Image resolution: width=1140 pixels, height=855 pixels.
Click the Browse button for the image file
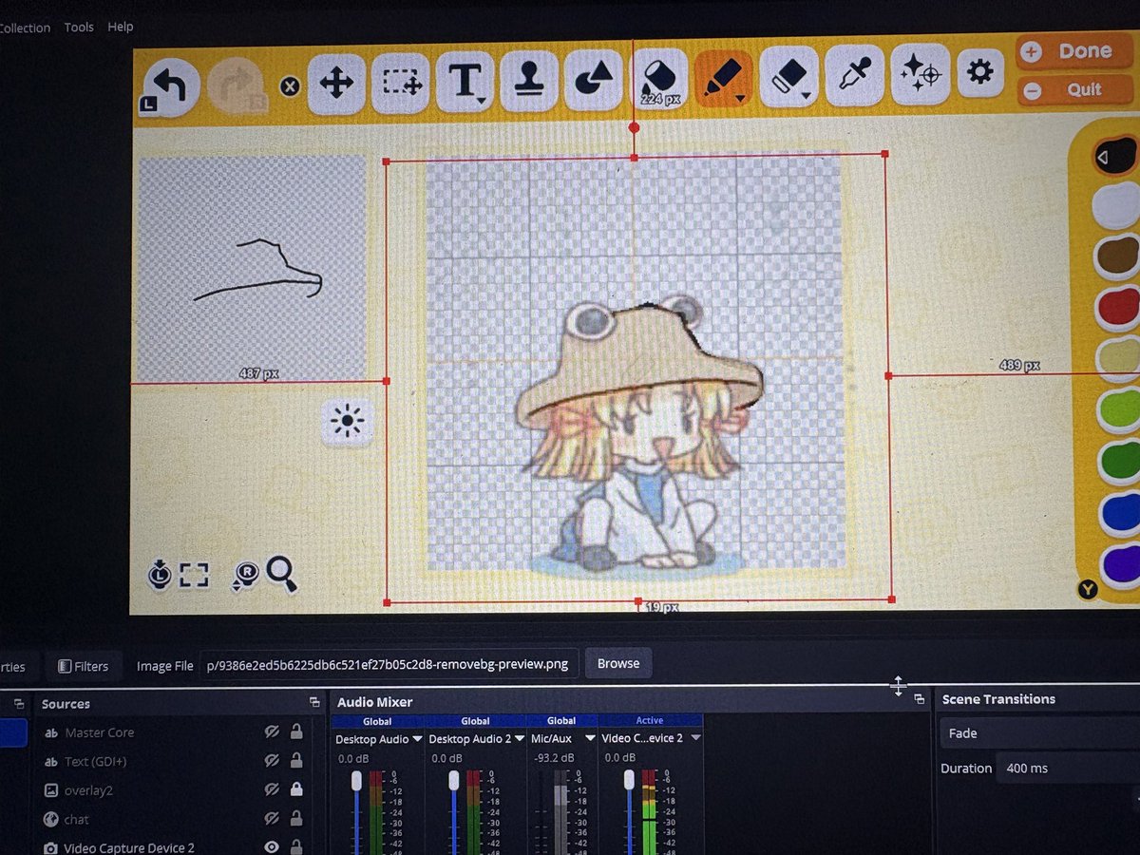(x=618, y=663)
